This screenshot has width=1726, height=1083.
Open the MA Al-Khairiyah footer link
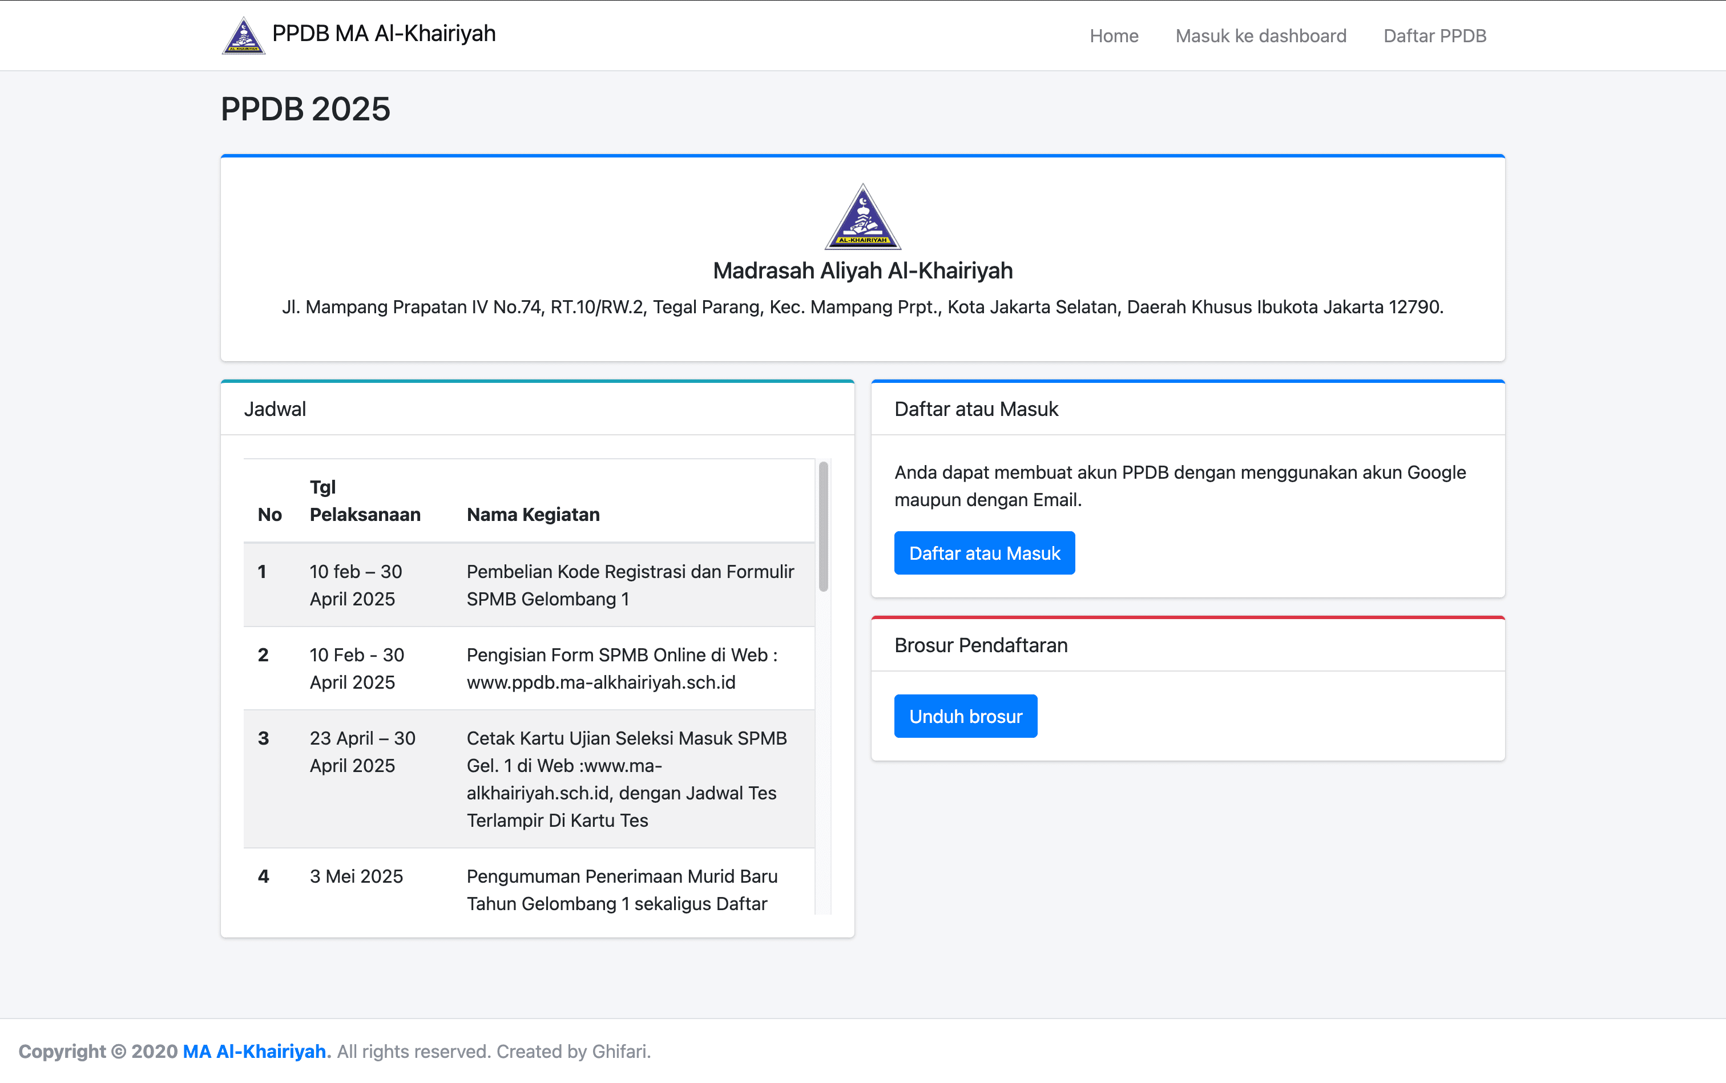pos(255,1051)
